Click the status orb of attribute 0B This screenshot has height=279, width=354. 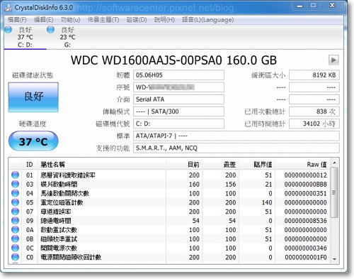pos(15,239)
